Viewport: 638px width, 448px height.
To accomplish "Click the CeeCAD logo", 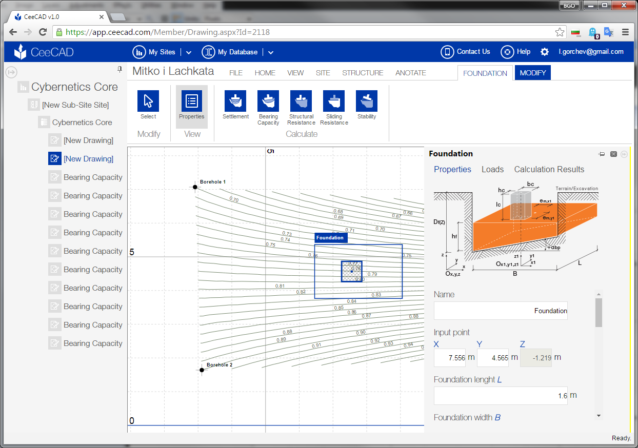I will pos(44,52).
